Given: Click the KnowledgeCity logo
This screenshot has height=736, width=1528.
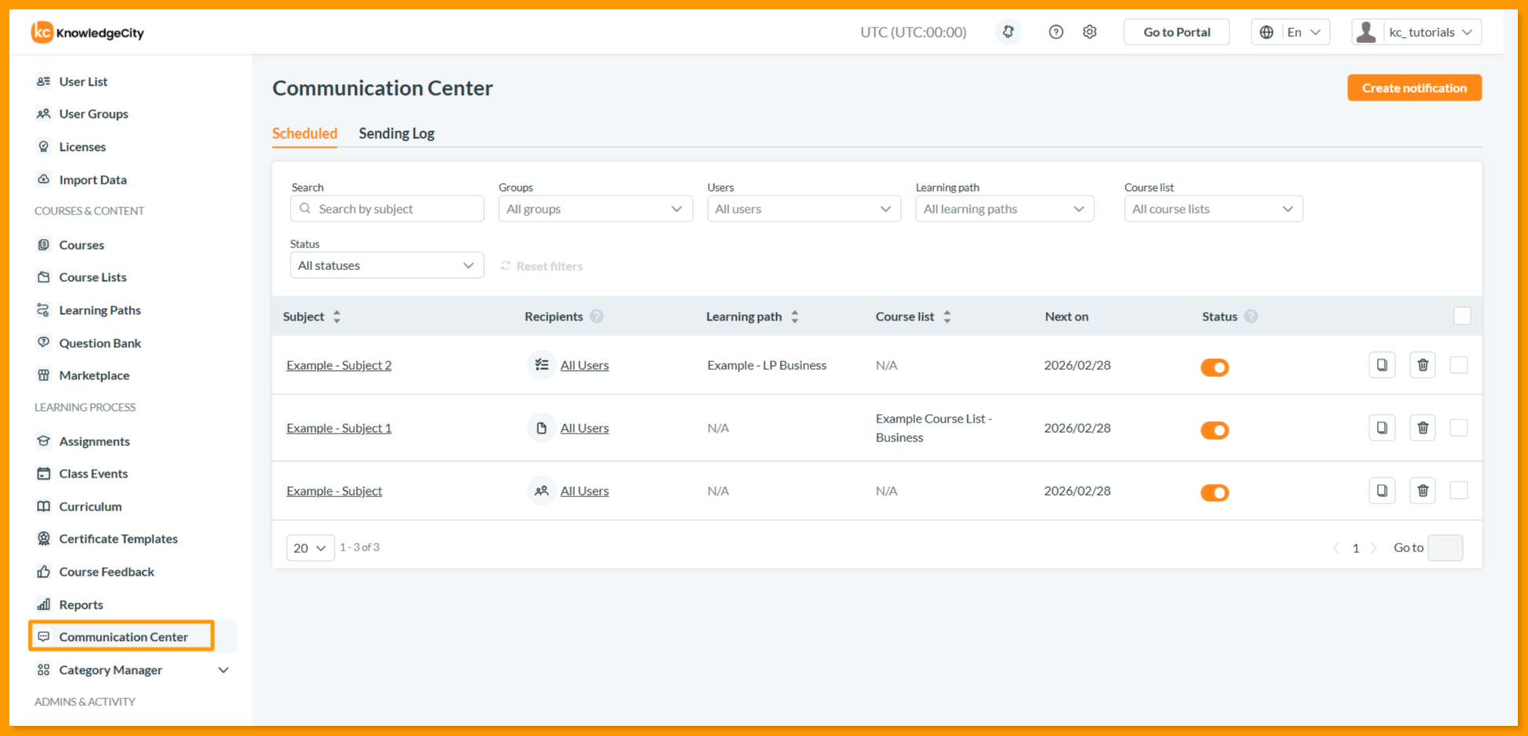Looking at the screenshot, I should (87, 32).
